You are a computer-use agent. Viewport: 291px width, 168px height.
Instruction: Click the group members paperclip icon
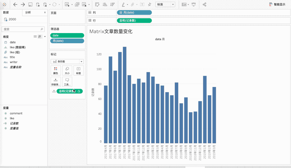133,4
